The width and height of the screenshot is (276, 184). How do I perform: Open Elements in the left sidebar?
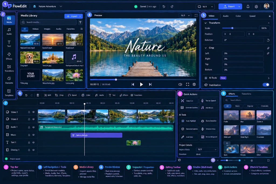(9, 80)
